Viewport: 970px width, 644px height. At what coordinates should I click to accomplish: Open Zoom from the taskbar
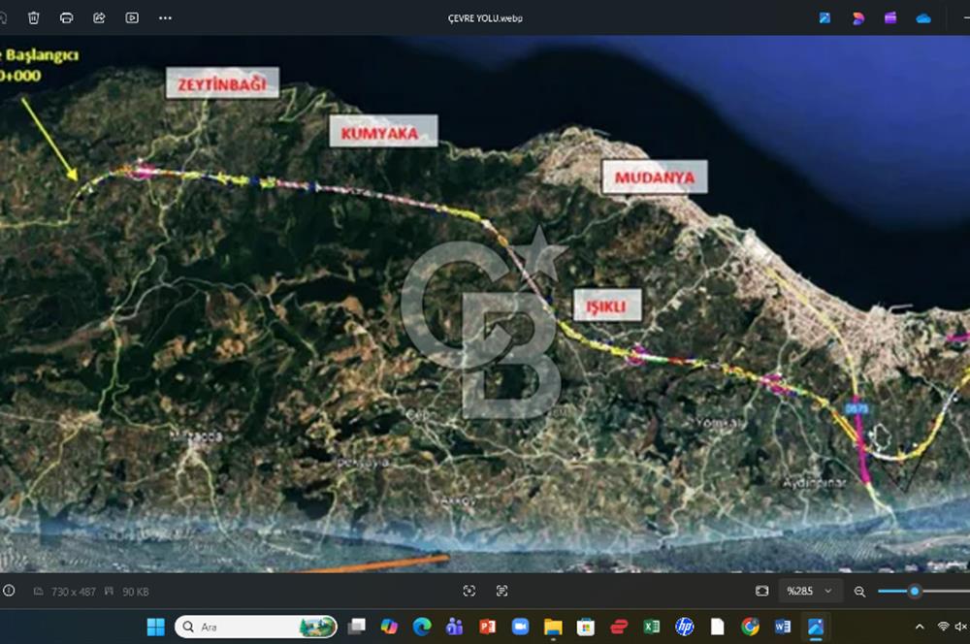pos(520,627)
